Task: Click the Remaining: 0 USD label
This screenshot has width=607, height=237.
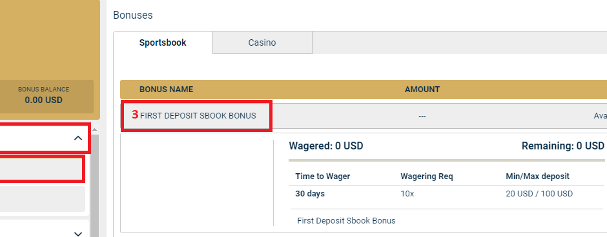Action: tap(563, 146)
